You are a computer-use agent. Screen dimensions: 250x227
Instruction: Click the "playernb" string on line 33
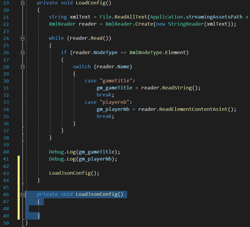114,102
